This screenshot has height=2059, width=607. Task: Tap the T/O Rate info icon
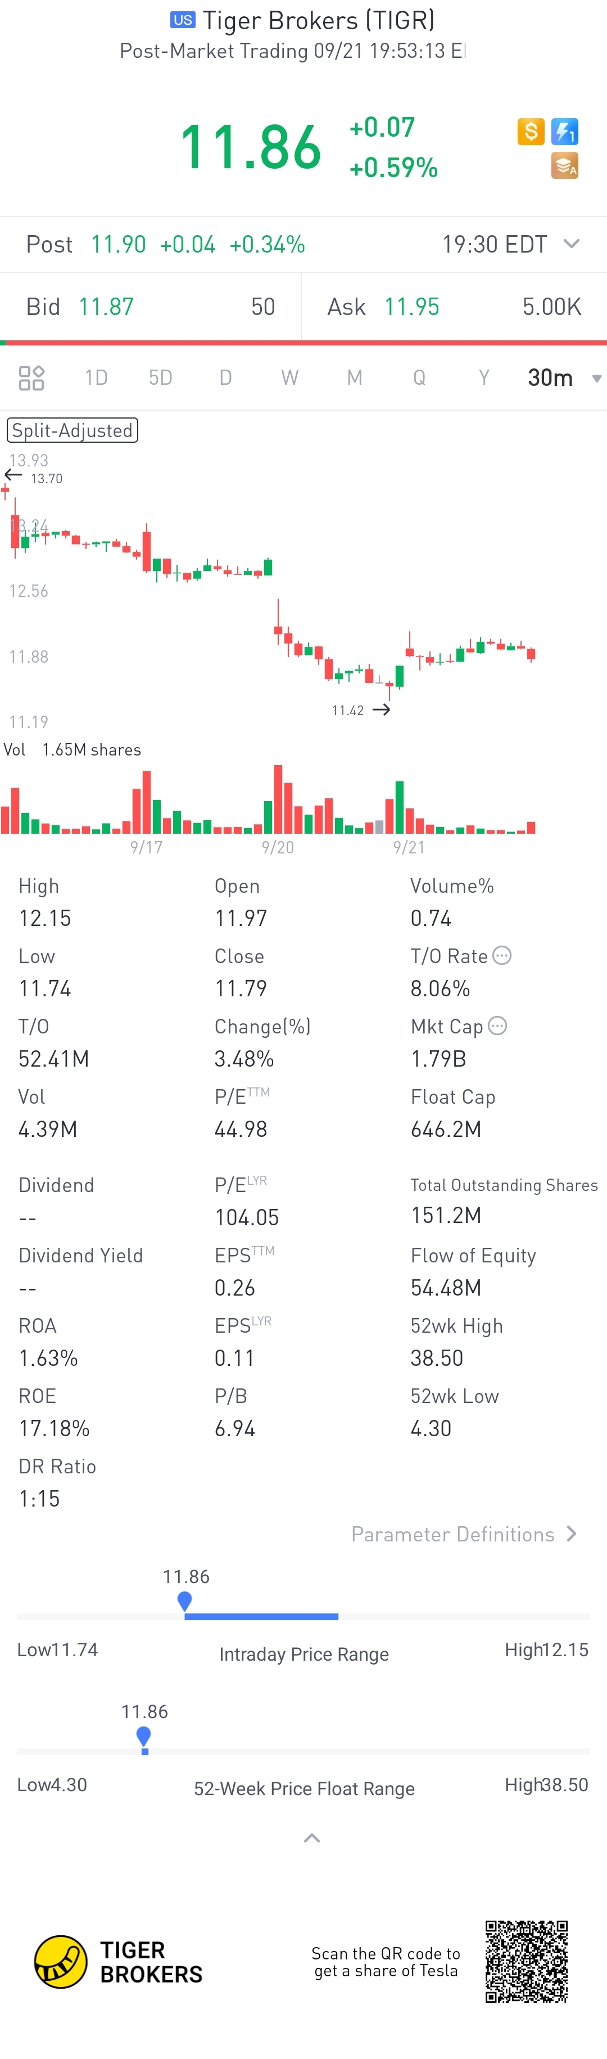point(501,955)
